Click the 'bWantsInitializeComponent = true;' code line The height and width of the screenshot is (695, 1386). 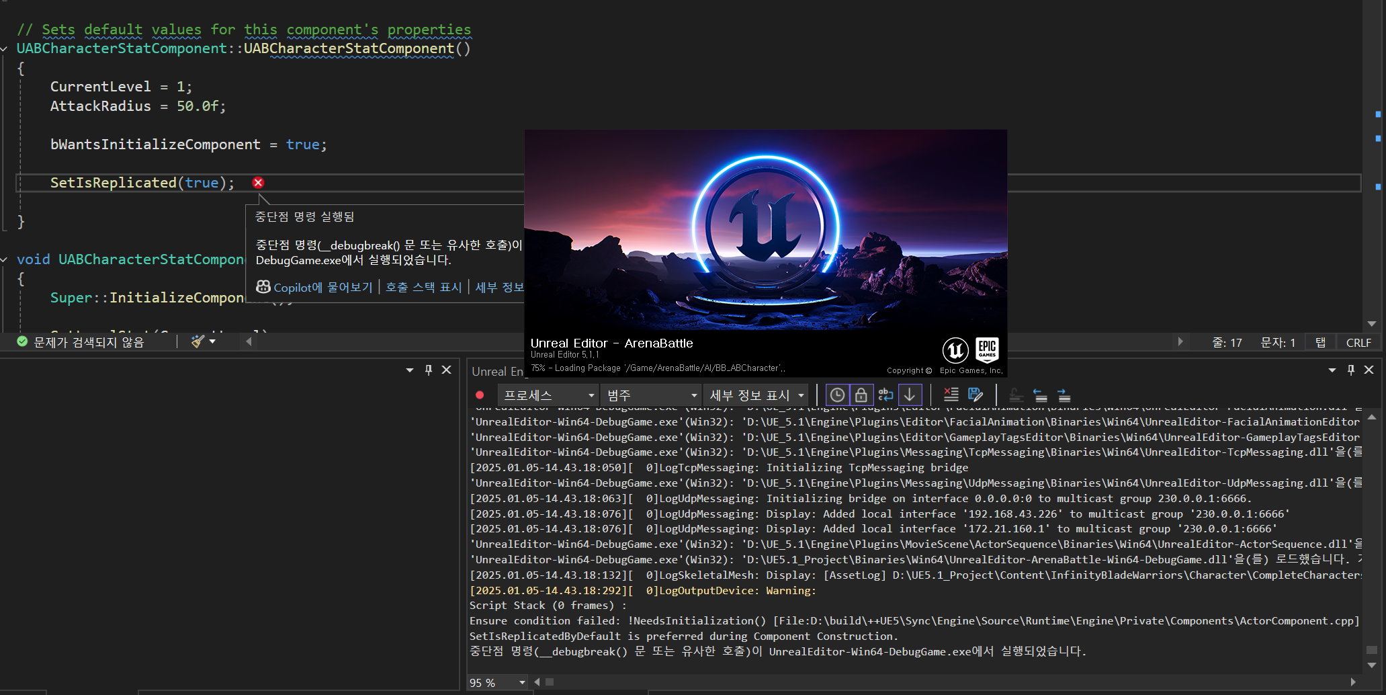tap(188, 145)
